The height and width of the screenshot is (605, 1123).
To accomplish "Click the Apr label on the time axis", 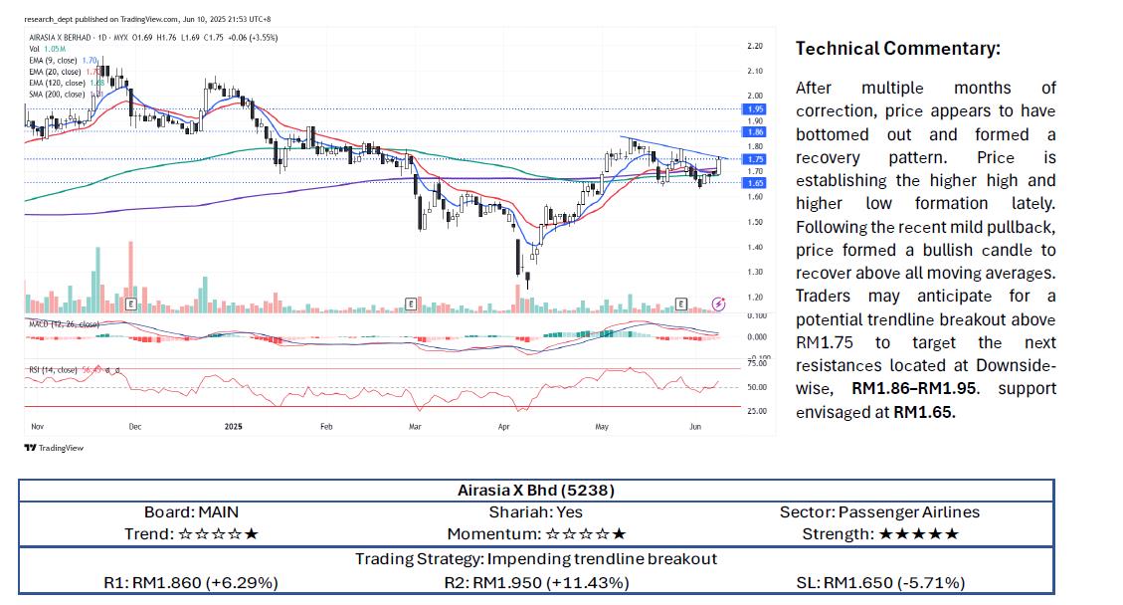I will (x=503, y=427).
